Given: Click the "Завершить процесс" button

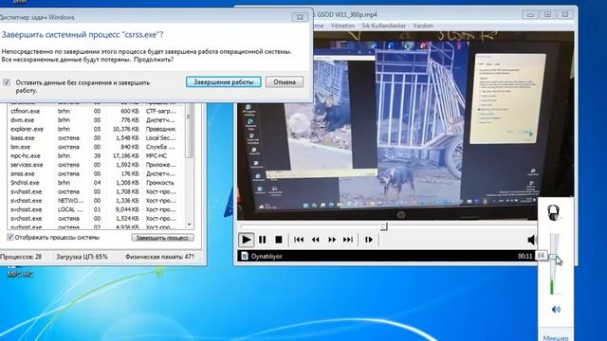Looking at the screenshot, I should click(x=162, y=238).
